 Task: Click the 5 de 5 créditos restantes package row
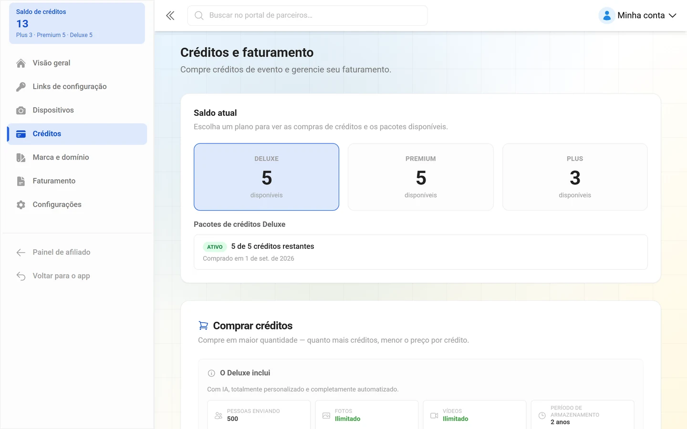(421, 252)
